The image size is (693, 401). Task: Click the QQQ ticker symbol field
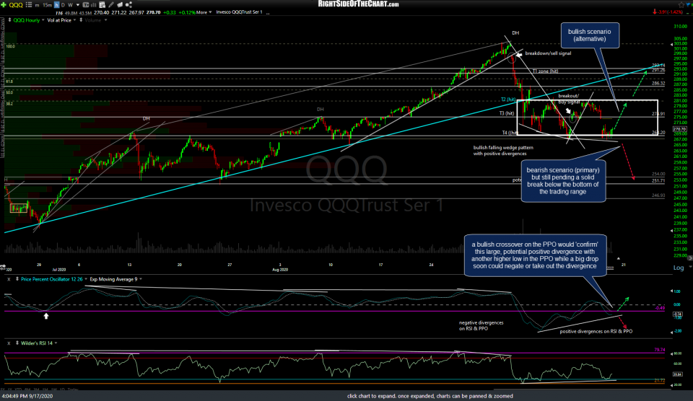click(16, 5)
